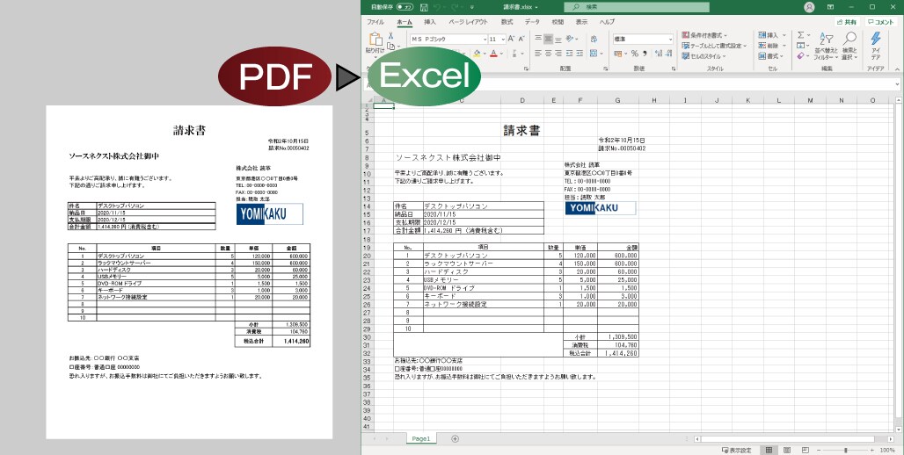
Task: Increase indent in alignment group
Action: point(580,53)
